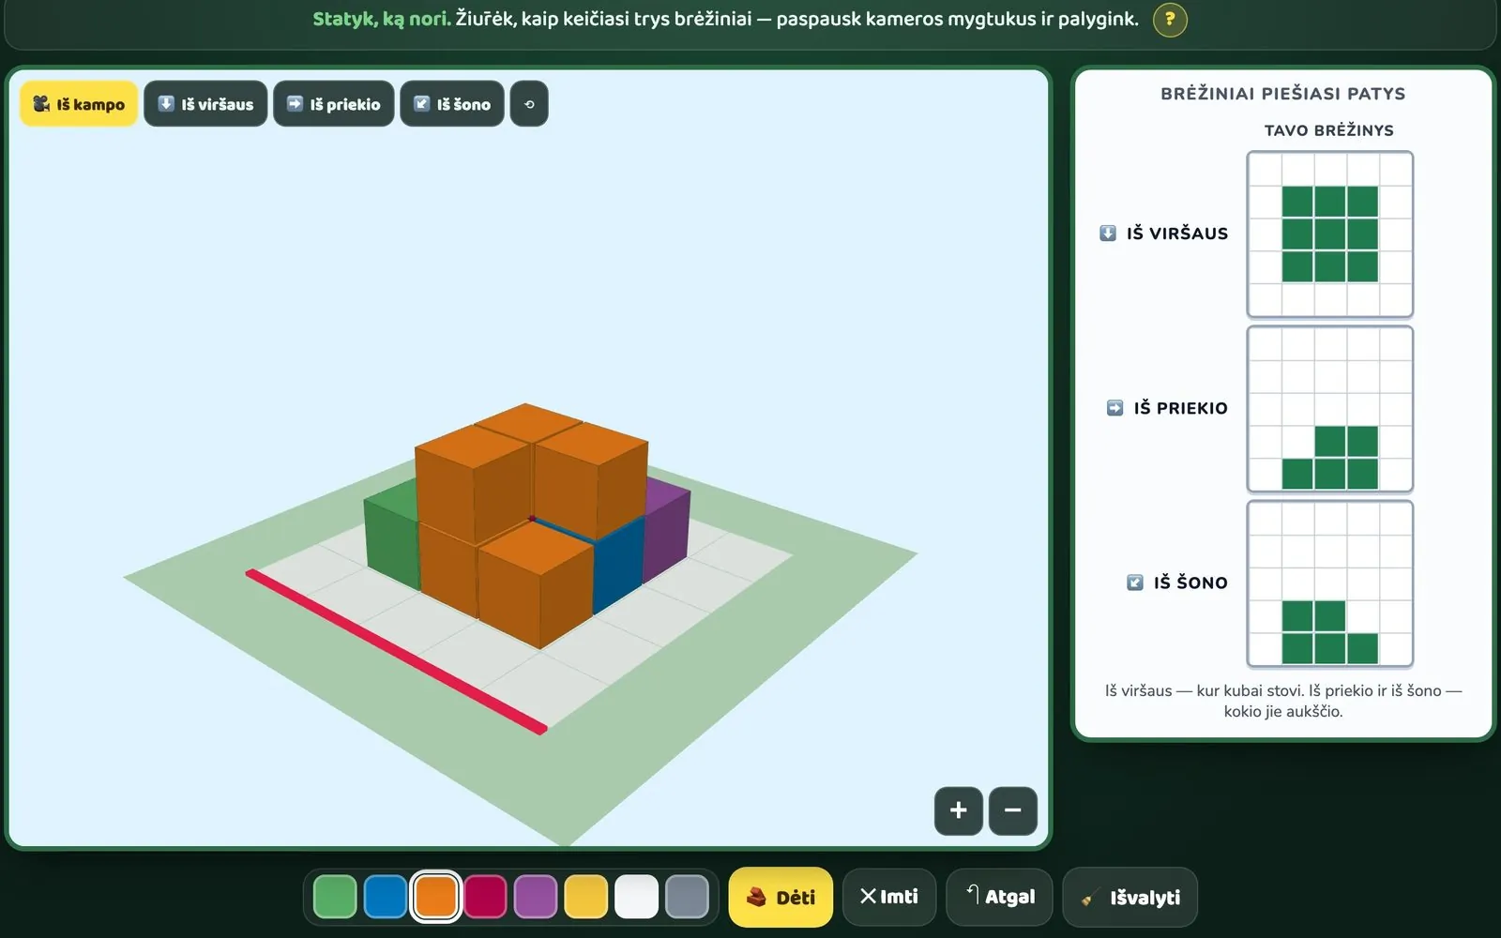The width and height of the screenshot is (1501, 938).
Task: Pick the yellow cube color
Action: [x=586, y=897]
